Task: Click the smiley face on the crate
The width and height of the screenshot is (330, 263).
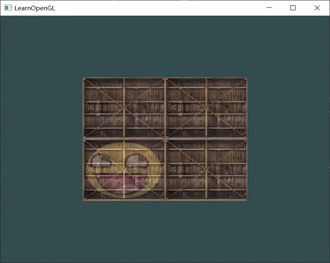Action: click(123, 170)
